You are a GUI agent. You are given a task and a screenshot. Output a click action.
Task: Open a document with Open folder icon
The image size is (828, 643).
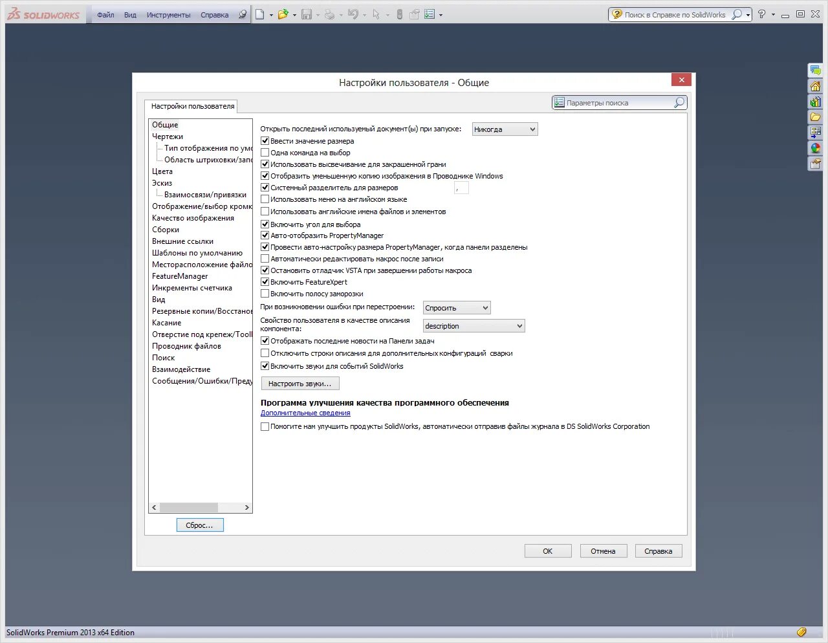point(283,14)
